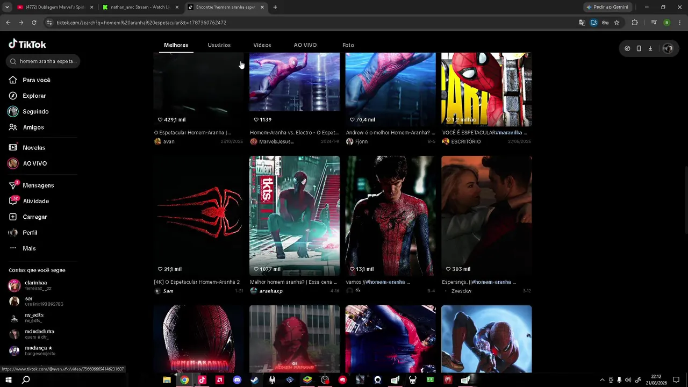Open the Melhor homem aranha video thumbnail
Viewport: 688px width, 387px height.
(x=295, y=216)
